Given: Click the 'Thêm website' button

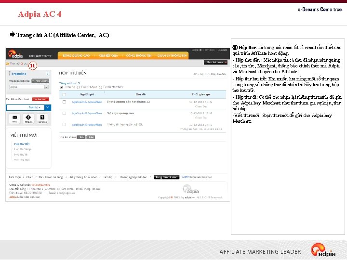Looking at the screenshot, I should click(40, 81).
